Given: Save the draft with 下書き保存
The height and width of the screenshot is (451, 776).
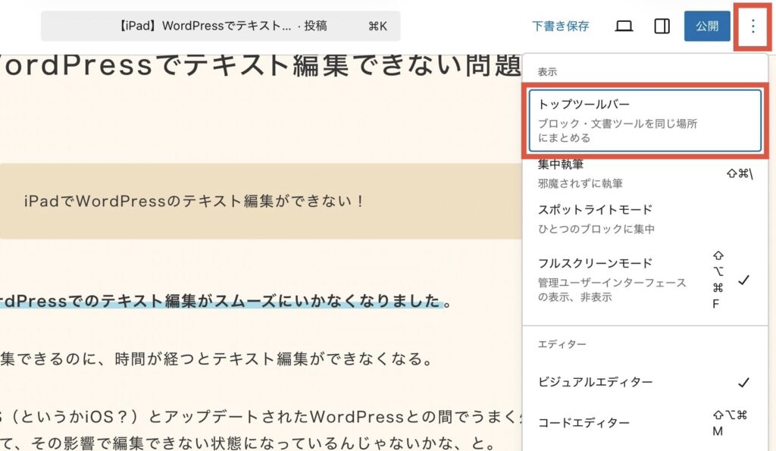Looking at the screenshot, I should click(x=560, y=27).
